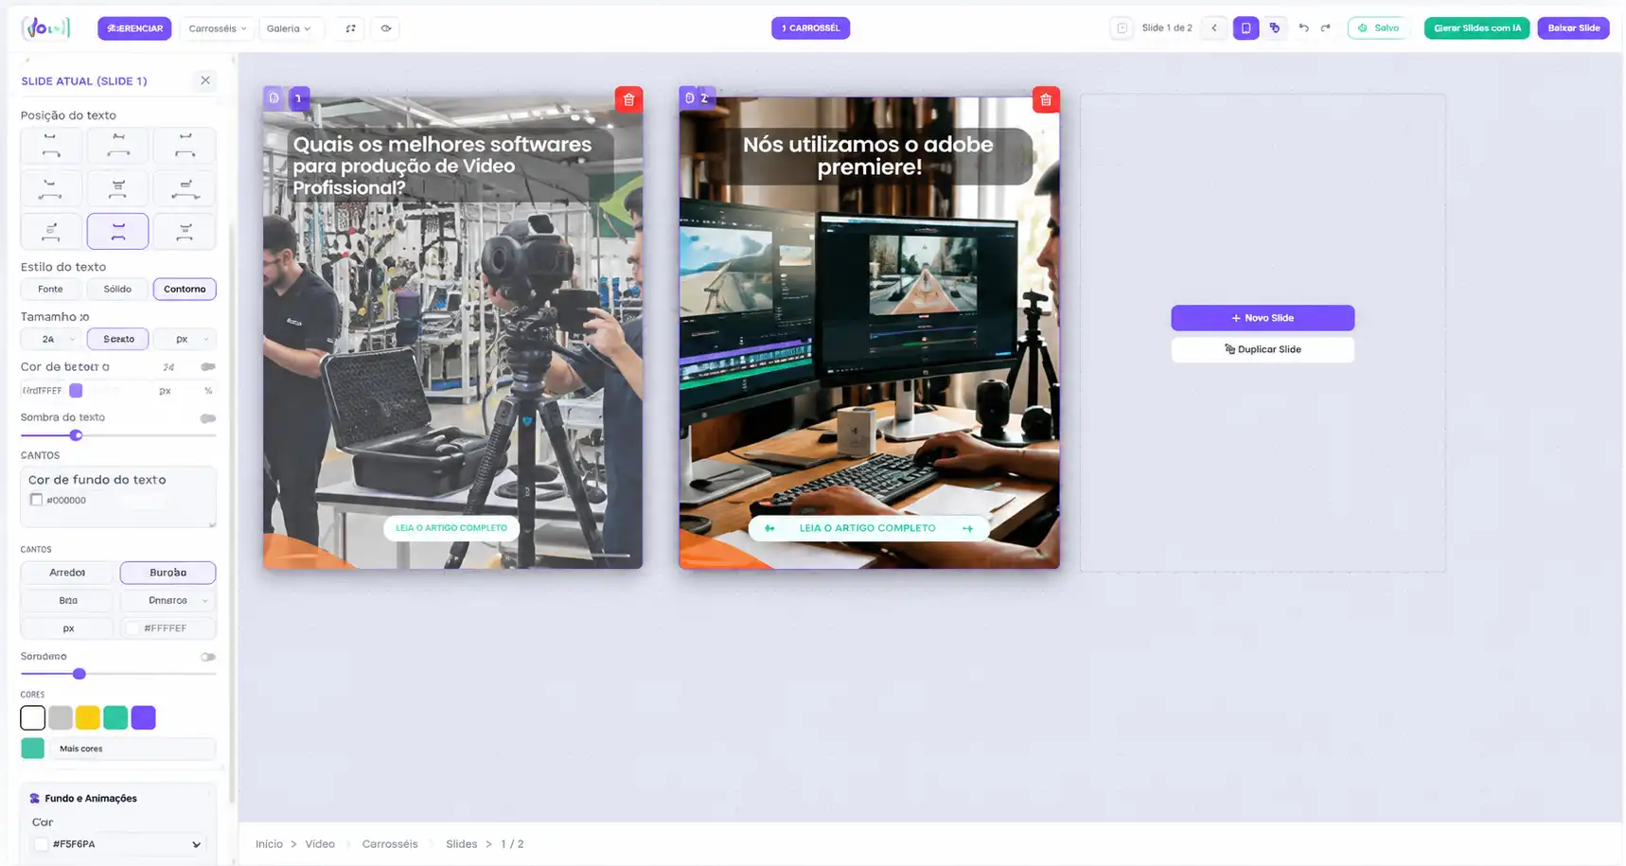
Task: Expand the #F5F6FA Cor dropdown
Action: click(196, 844)
